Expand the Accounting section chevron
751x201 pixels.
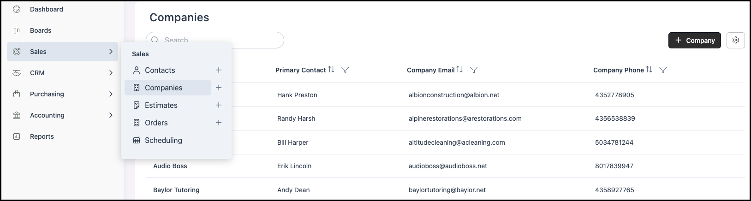coord(111,115)
